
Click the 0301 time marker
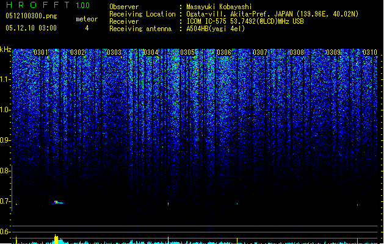(x=41, y=52)
